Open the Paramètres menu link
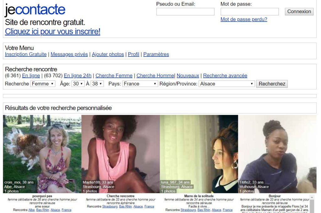This screenshot has width=321, height=213. pyautogui.click(x=156, y=54)
